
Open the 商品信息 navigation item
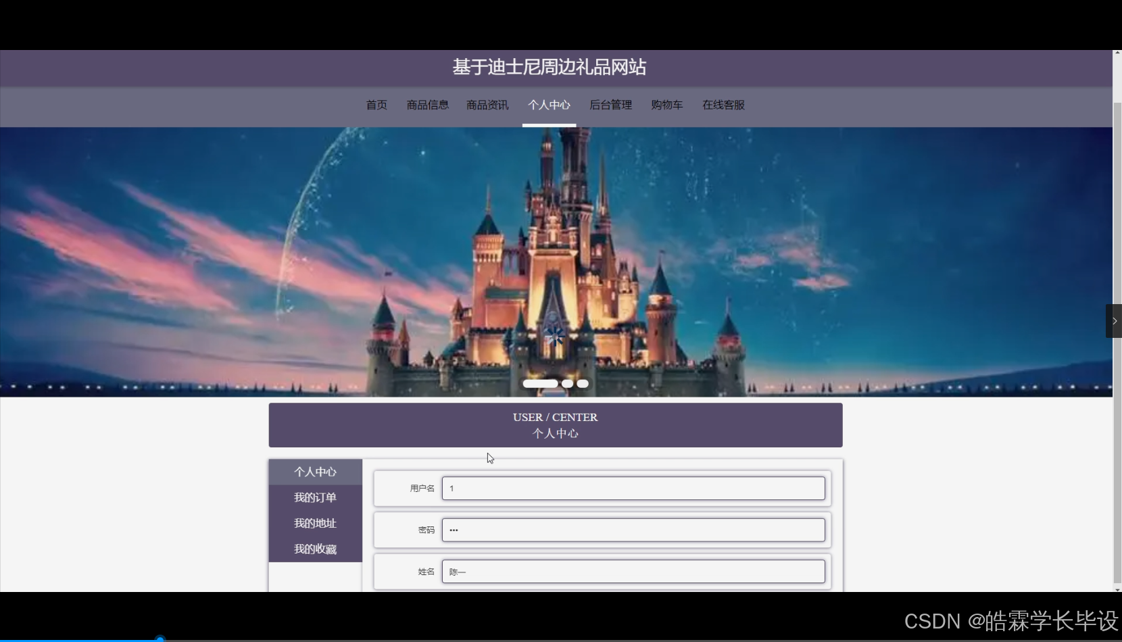pos(427,105)
